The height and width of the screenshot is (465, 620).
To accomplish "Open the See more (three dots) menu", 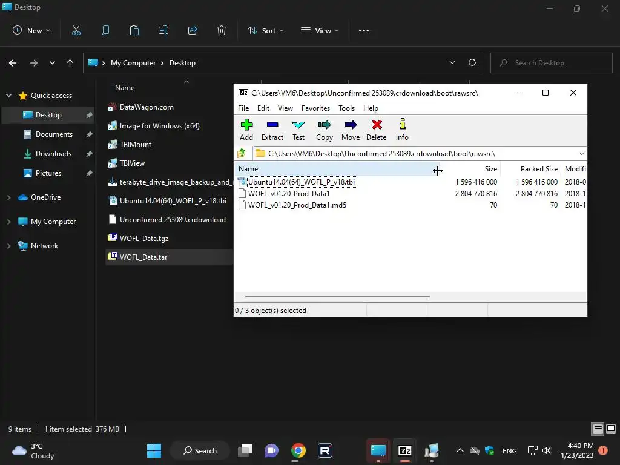I will [x=364, y=31].
